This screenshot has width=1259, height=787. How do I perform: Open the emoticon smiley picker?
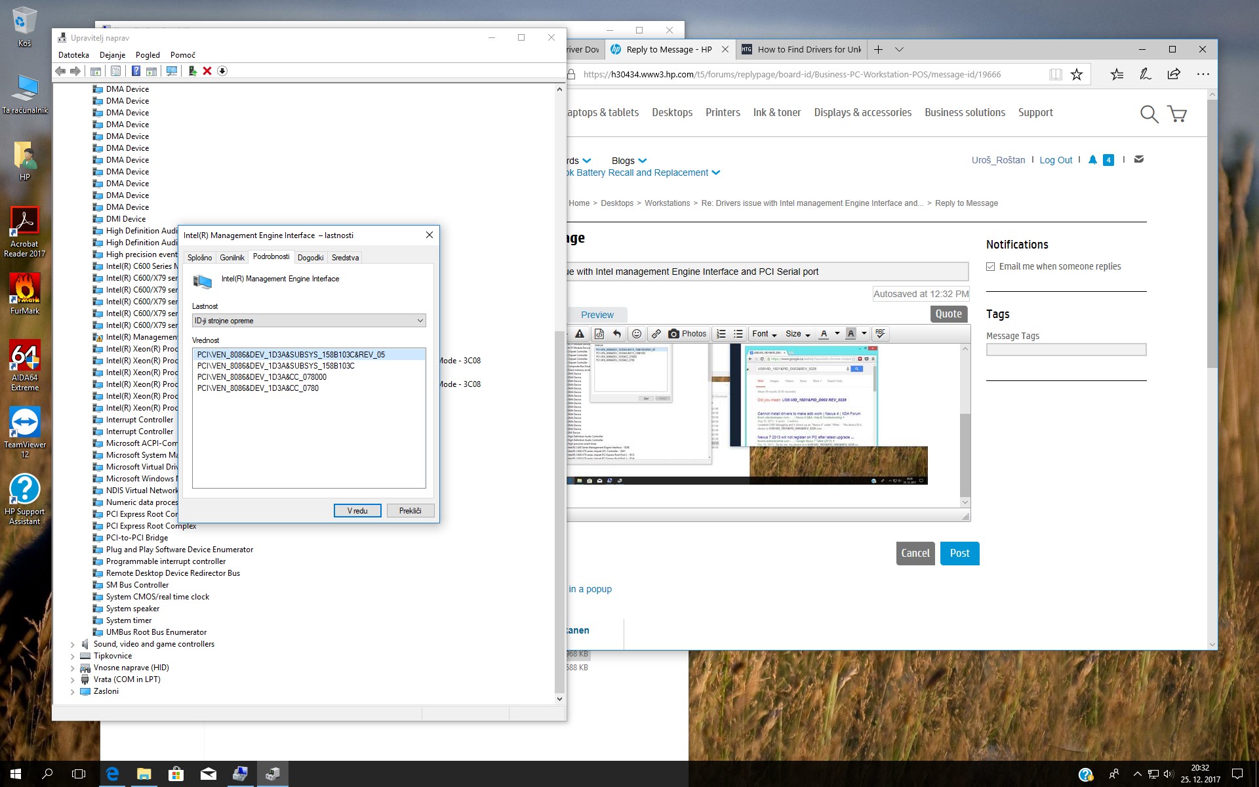(636, 334)
